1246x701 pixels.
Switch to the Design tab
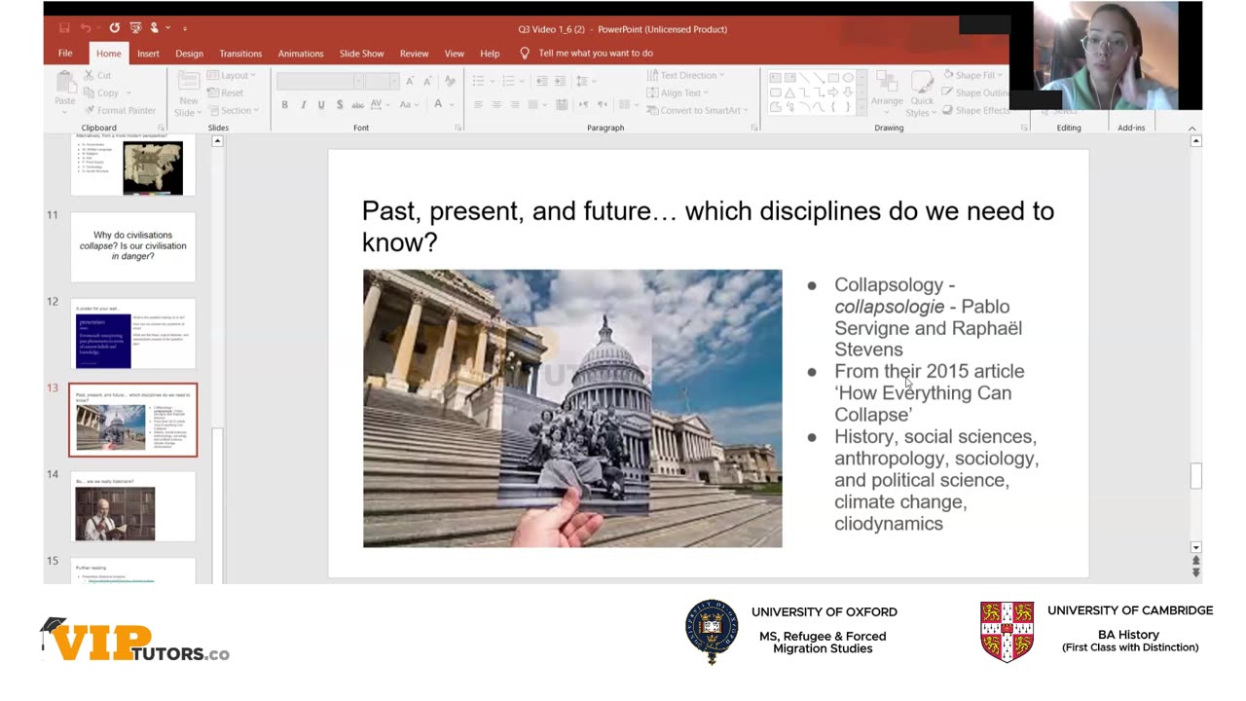tap(189, 54)
